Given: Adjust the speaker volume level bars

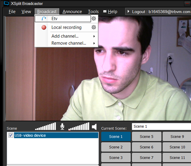Looking at the screenshot, I should [x=79, y=126].
